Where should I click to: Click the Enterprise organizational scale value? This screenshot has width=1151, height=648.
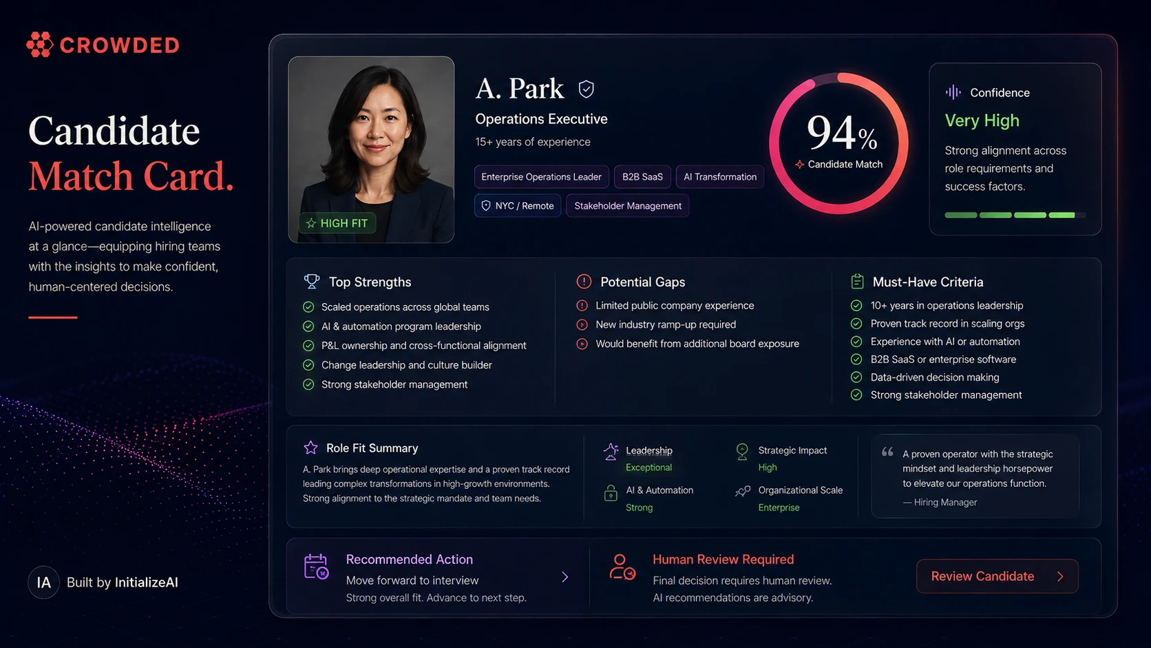(x=779, y=508)
